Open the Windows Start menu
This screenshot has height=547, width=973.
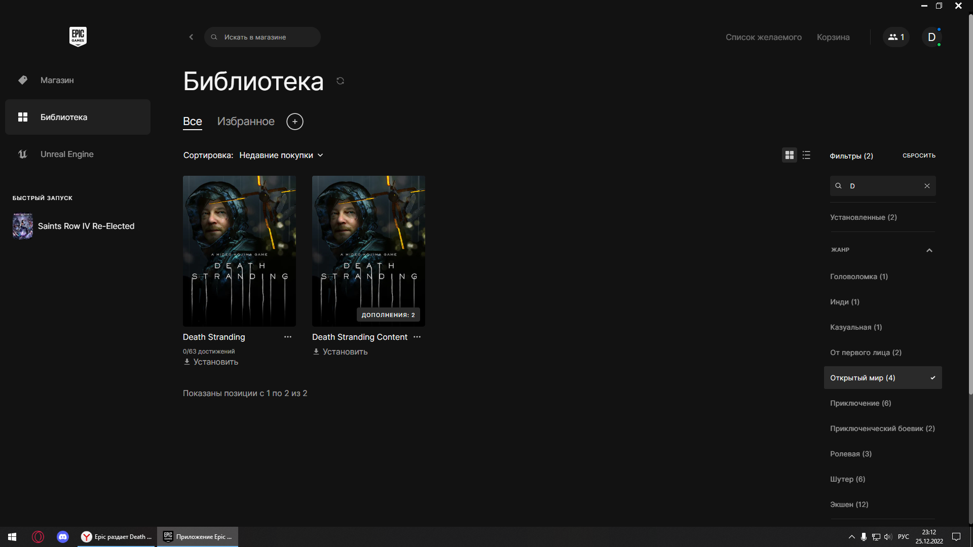(x=12, y=537)
